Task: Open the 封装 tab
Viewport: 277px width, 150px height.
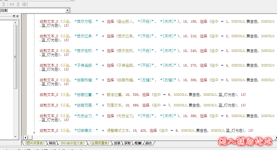Action: tap(117, 143)
